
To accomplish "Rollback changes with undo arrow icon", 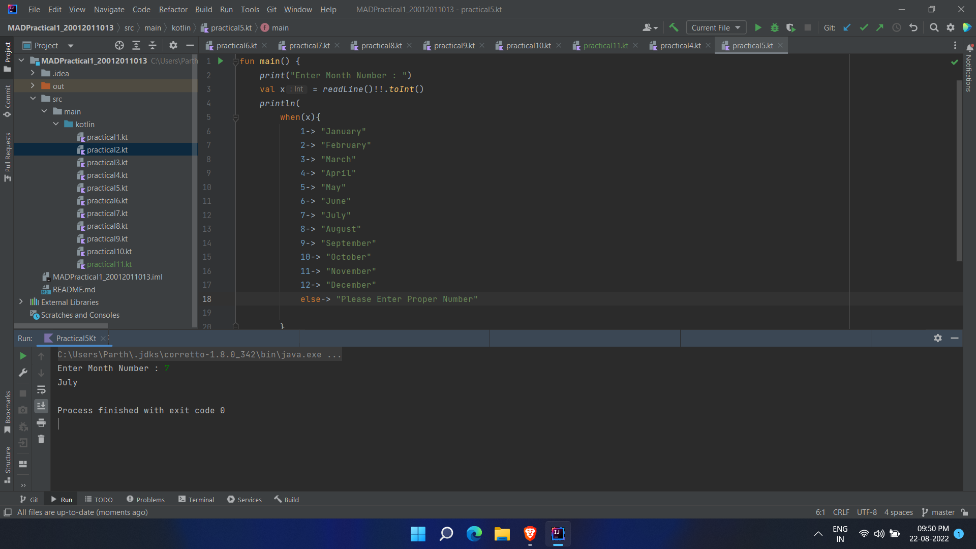I will coord(913,28).
